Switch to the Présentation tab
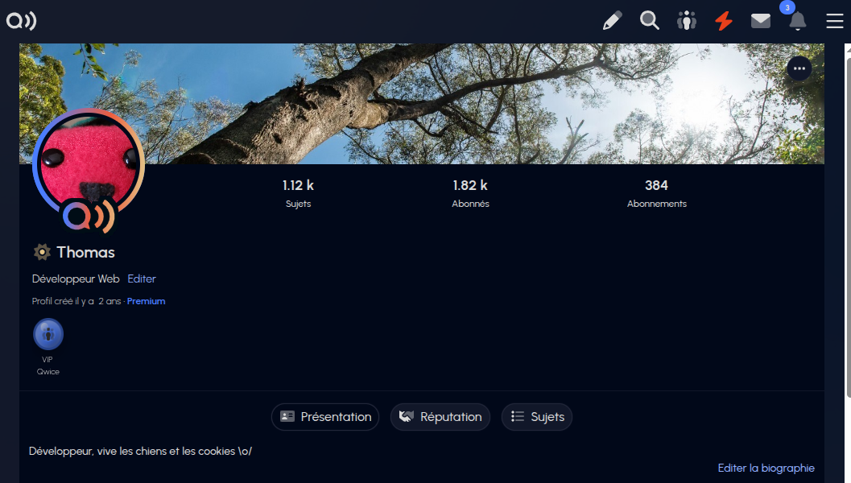This screenshot has height=483, width=851. [325, 417]
